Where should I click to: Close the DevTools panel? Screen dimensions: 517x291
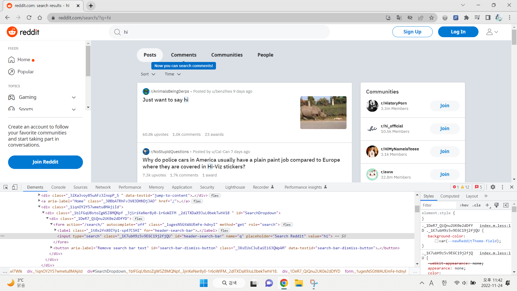pyautogui.click(x=512, y=187)
